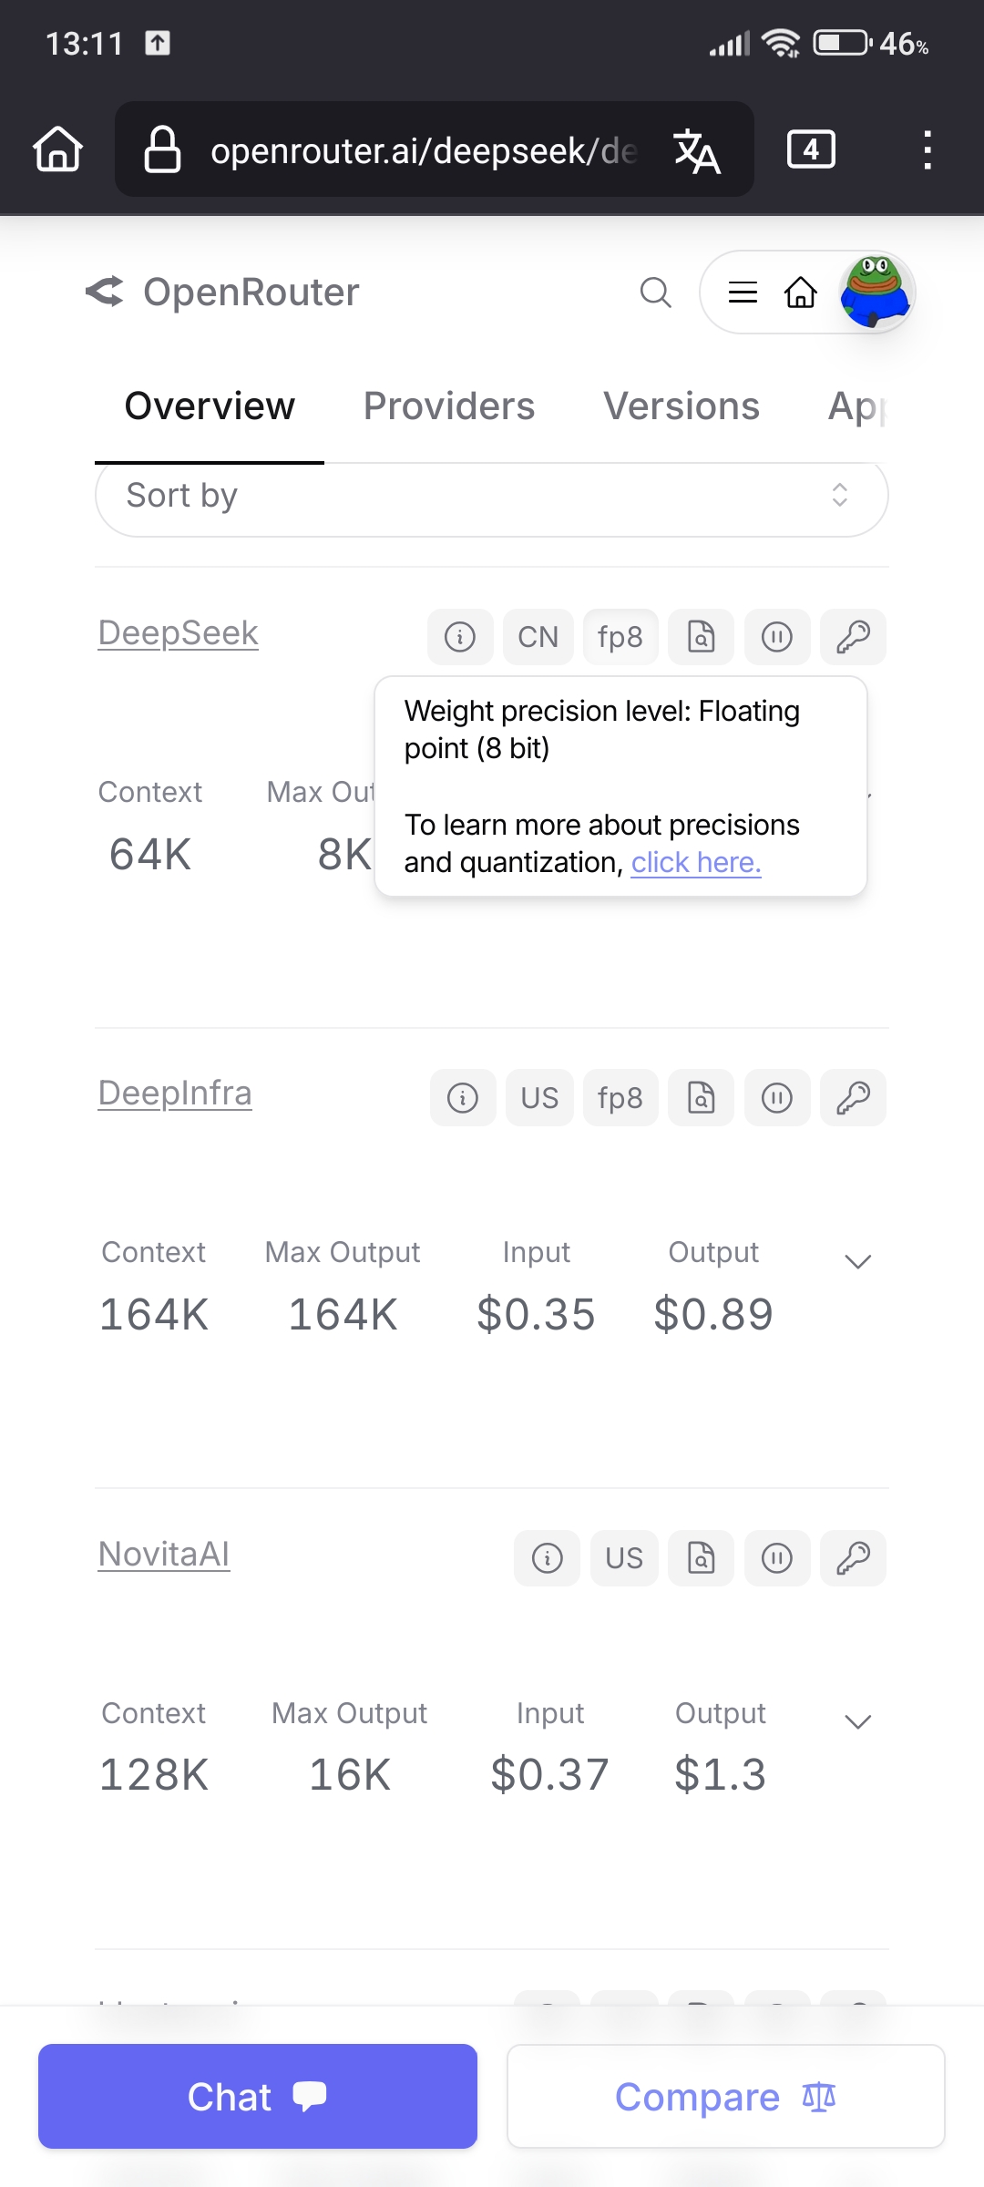Tap the frog profile avatar
The image size is (984, 2187).
[875, 292]
